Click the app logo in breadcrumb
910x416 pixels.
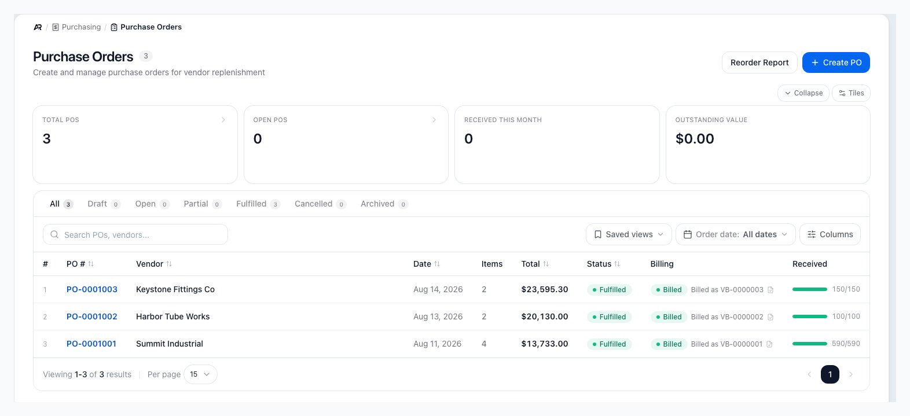pyautogui.click(x=38, y=27)
